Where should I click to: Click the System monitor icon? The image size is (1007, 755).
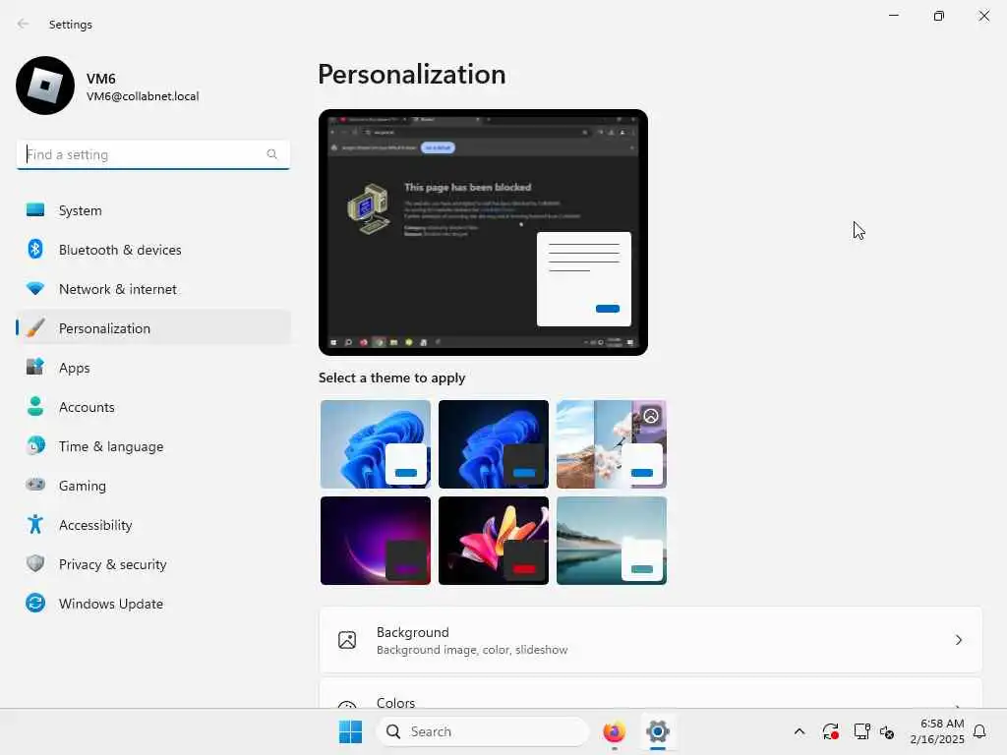tap(35, 210)
